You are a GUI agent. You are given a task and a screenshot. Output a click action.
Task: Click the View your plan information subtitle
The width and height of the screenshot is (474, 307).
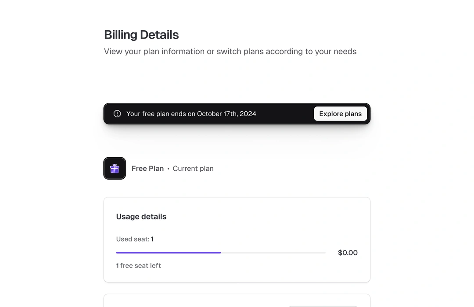coord(230,52)
